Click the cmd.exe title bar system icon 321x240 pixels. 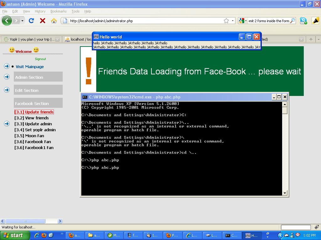click(x=85, y=97)
